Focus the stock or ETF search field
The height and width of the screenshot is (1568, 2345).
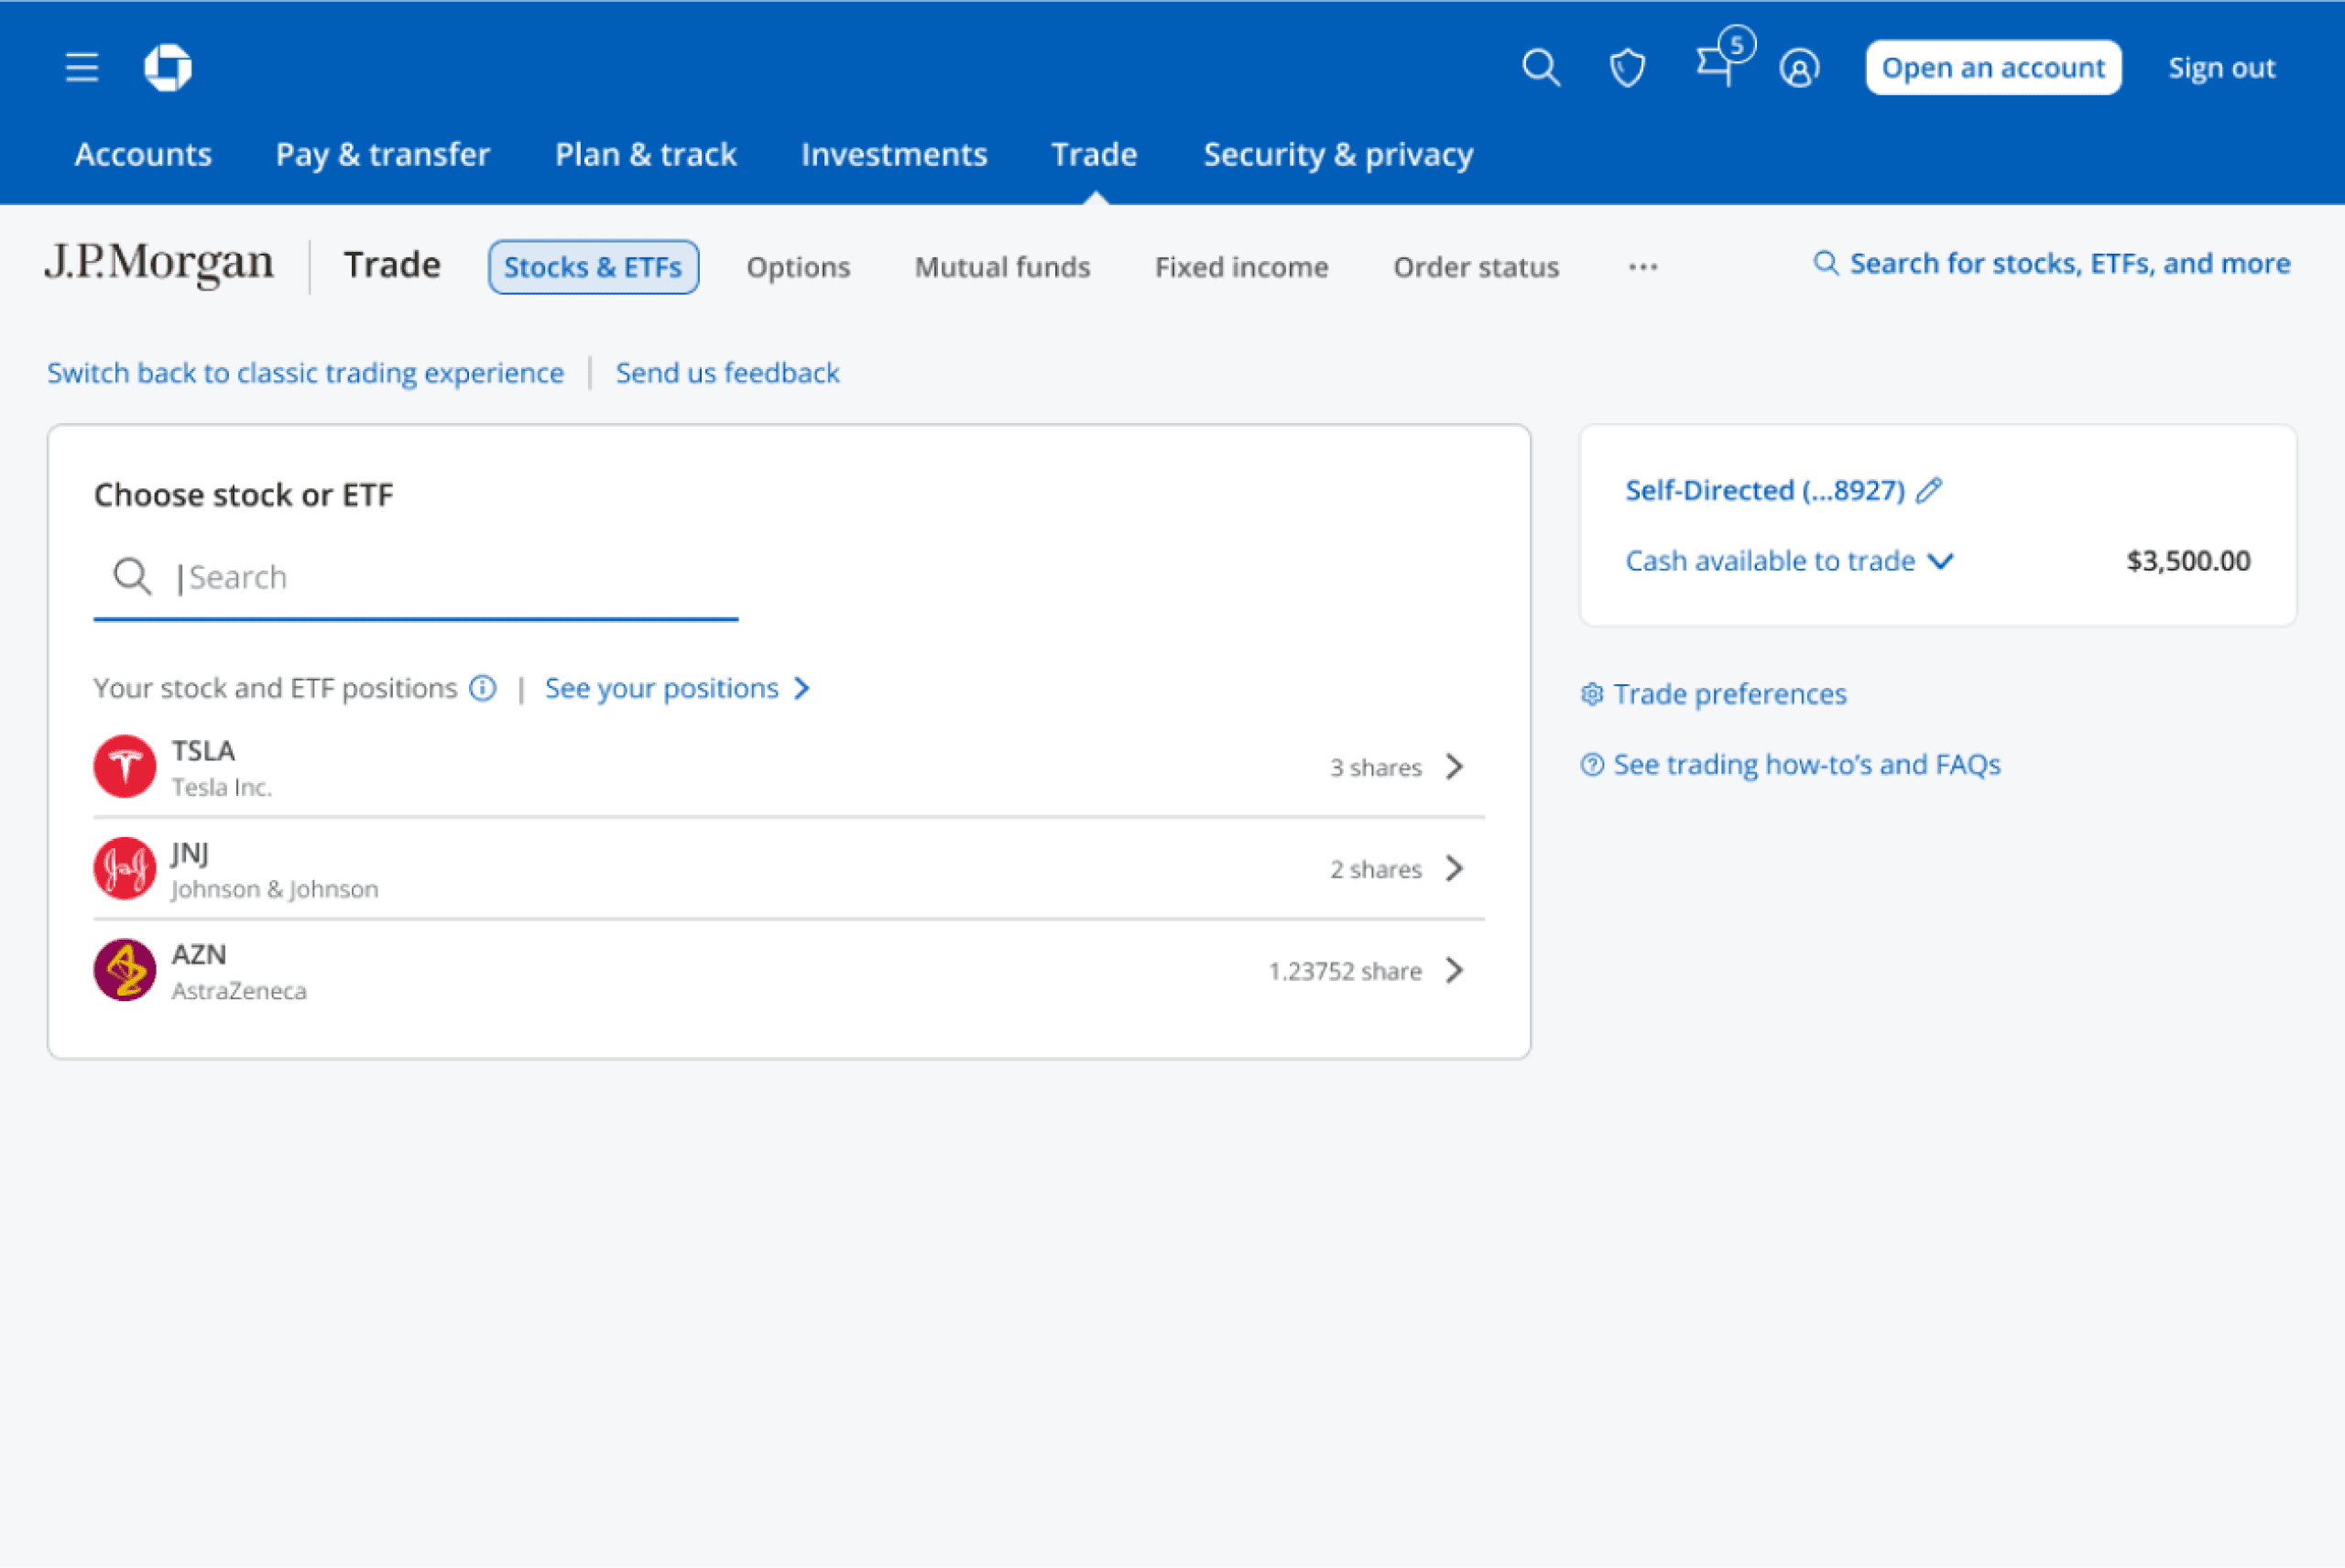point(416,578)
